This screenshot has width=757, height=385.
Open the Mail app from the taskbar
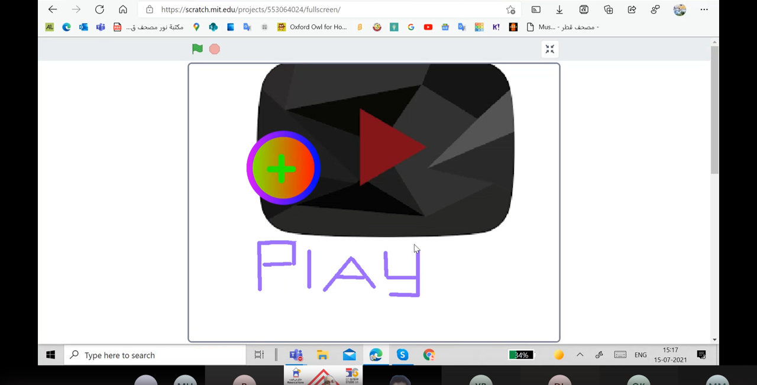point(350,355)
